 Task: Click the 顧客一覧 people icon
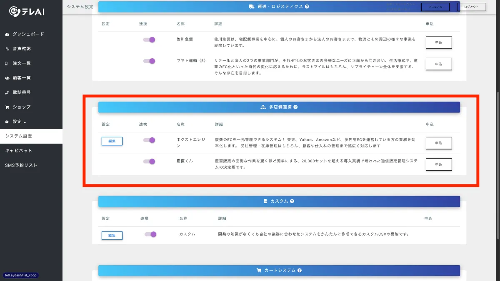coord(7,78)
